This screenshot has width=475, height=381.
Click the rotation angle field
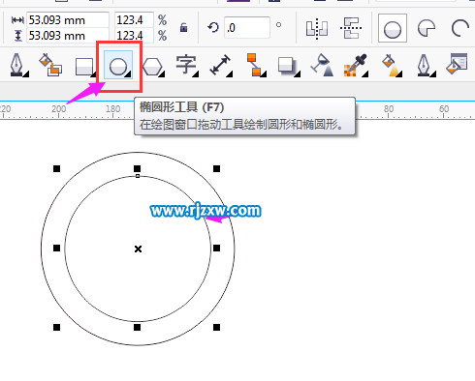click(x=247, y=28)
